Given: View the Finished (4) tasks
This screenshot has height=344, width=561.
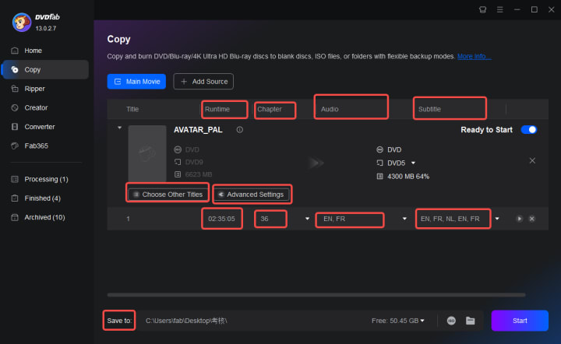Looking at the screenshot, I should point(44,198).
